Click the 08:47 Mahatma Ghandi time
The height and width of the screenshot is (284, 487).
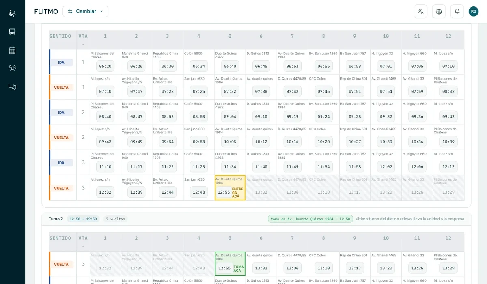click(136, 116)
